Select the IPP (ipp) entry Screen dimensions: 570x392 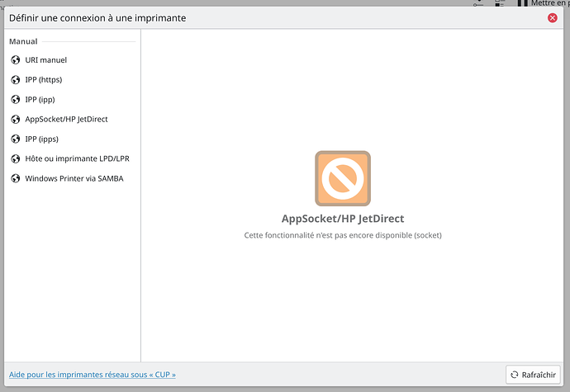click(72, 100)
